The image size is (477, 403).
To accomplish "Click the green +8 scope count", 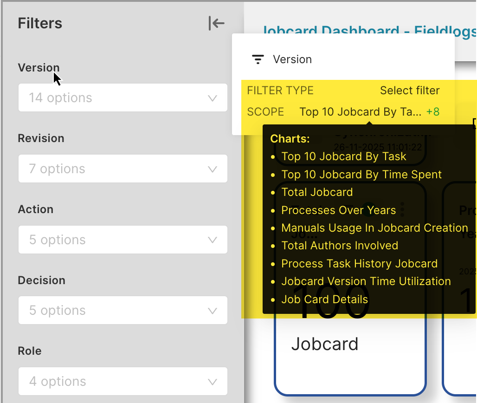I will point(432,112).
